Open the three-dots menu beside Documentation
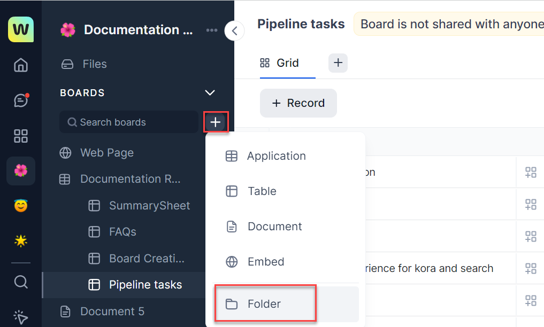This screenshot has height=327, width=544. (212, 30)
